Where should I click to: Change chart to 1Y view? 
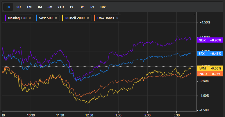72,7
